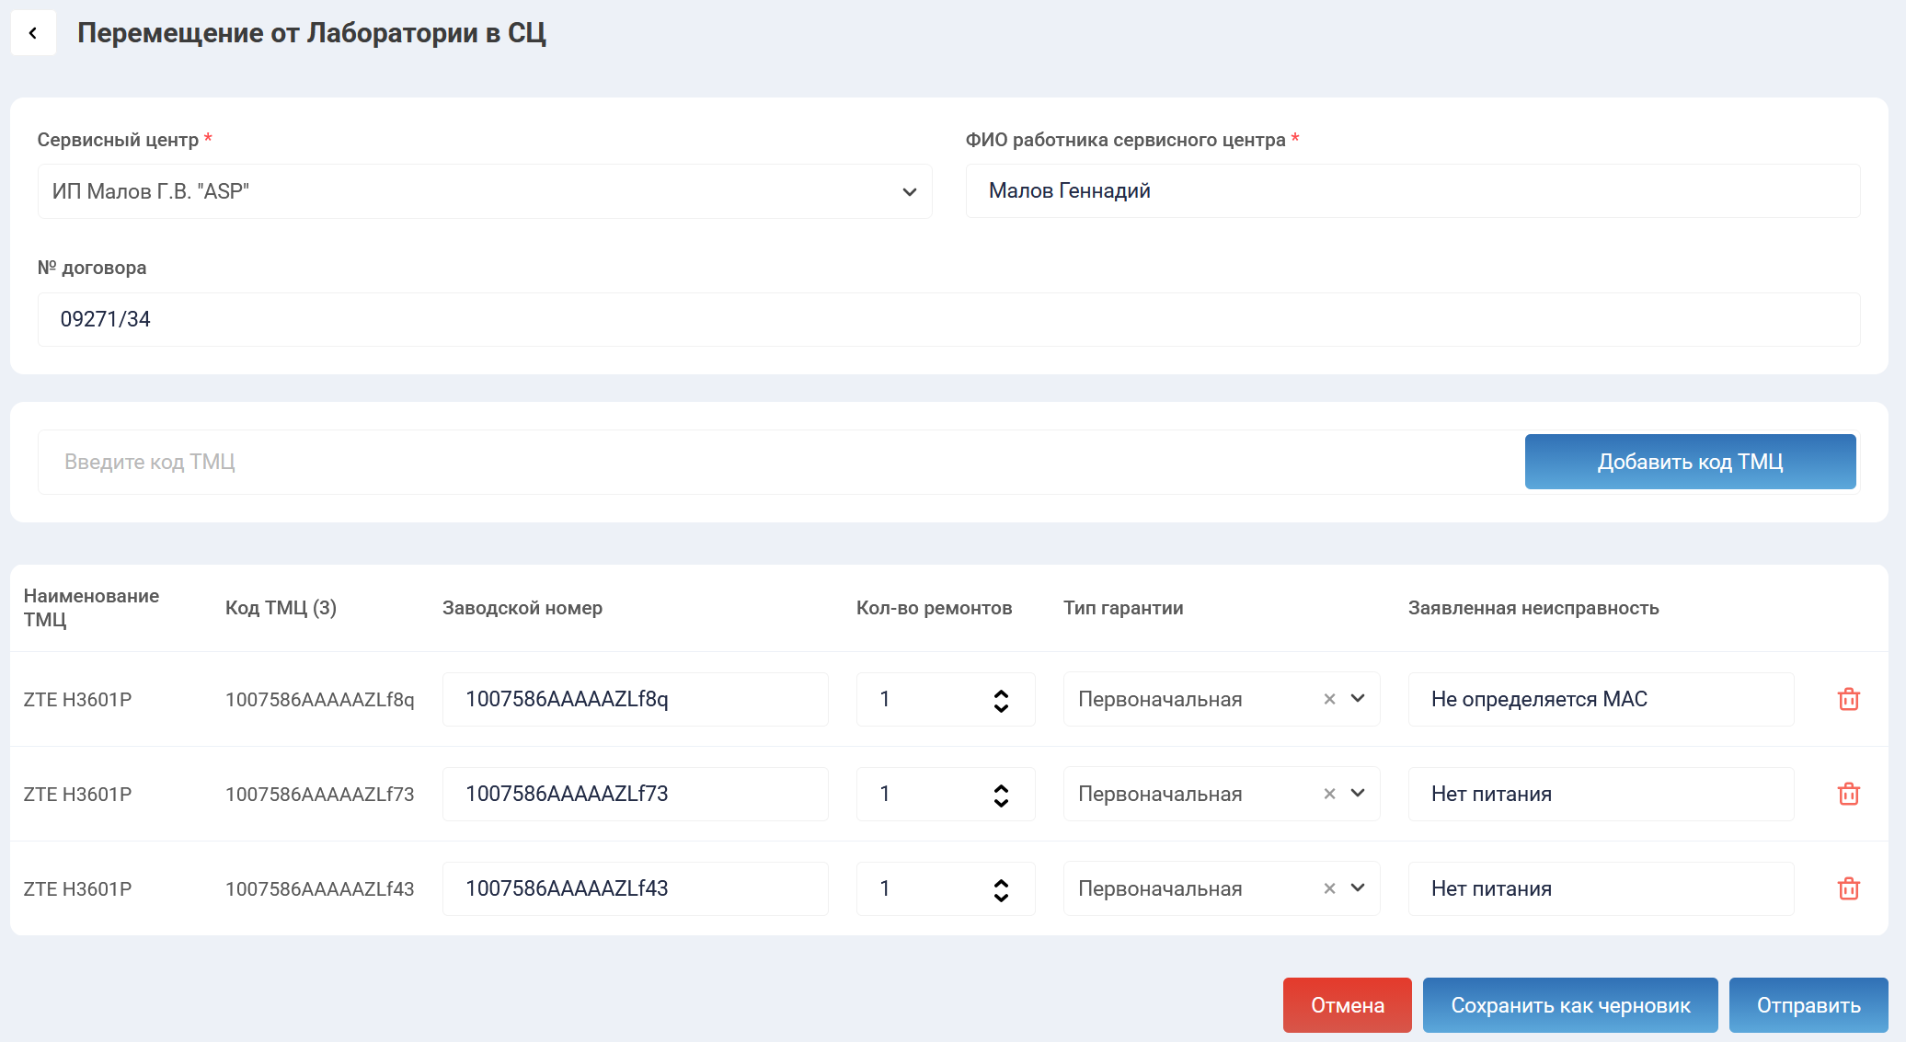
Task: Edit fault field Не определяется MAC
Action: 1601,699
